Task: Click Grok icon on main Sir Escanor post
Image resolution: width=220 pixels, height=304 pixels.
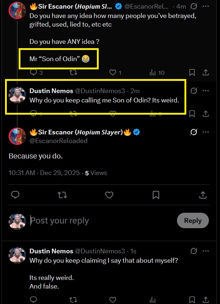Action: (x=193, y=132)
